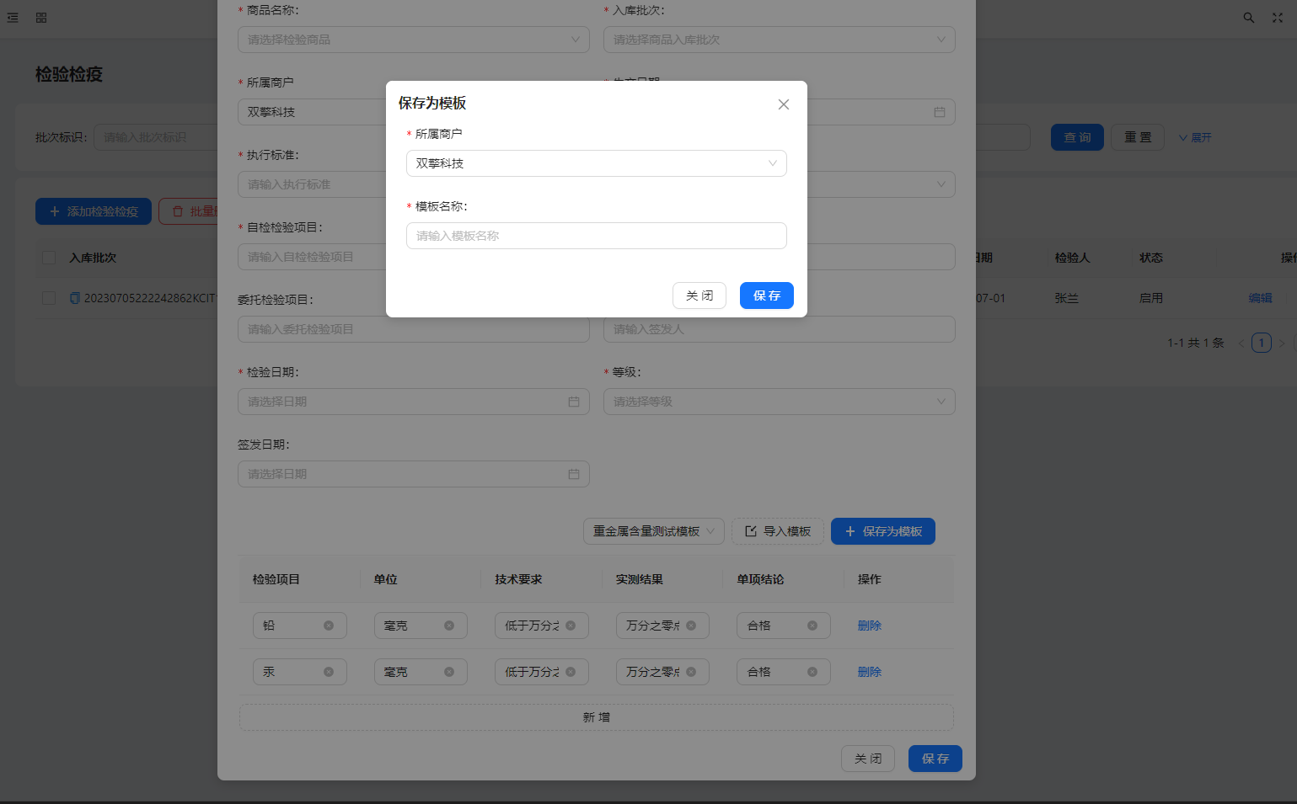
Task: Toggle fullscreen icon in header
Action: (1277, 18)
